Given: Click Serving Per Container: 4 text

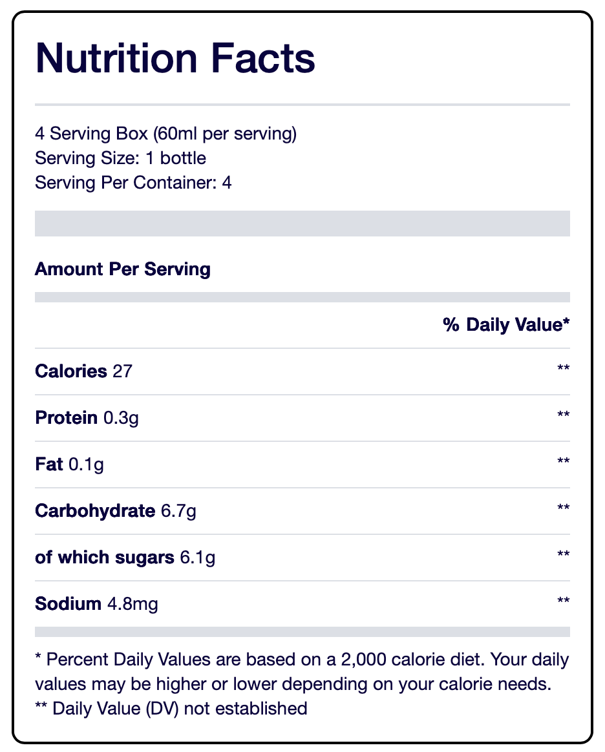Looking at the screenshot, I should coord(133,183).
